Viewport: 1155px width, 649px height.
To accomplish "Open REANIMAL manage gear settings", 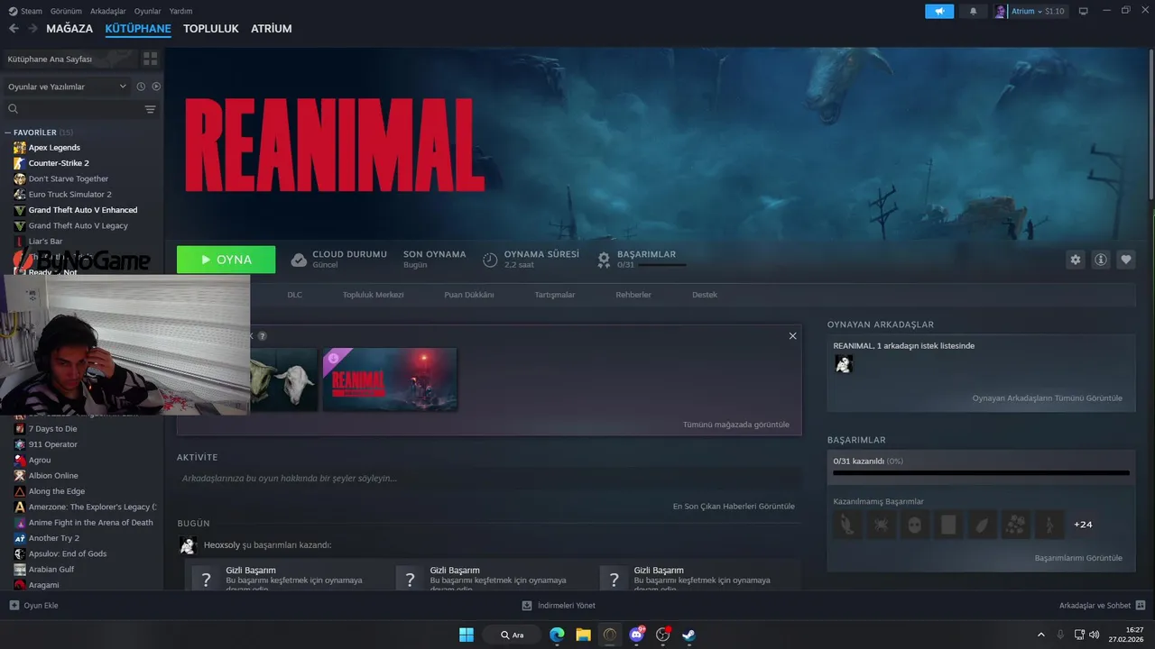I will (x=1076, y=260).
